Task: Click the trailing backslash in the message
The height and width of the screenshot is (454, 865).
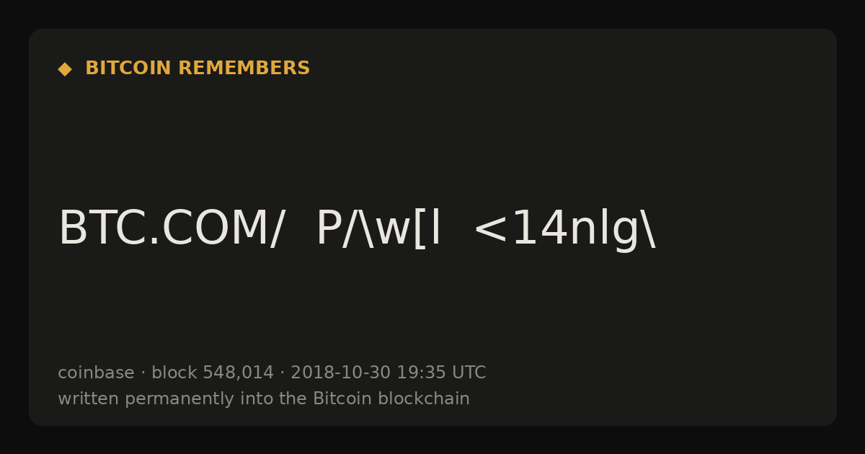Action: click(x=649, y=229)
